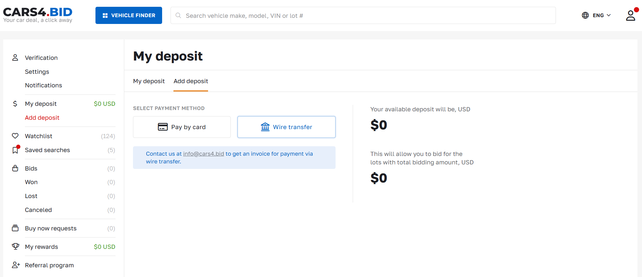
Task: Click the Watchlist heart icon
Action: [x=15, y=136]
